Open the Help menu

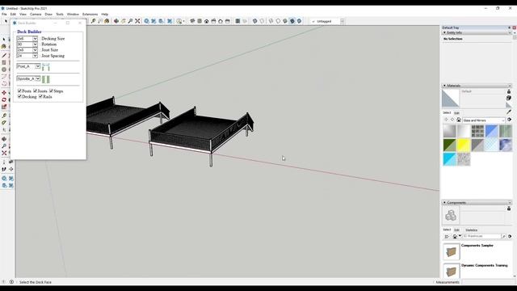[x=104, y=15]
